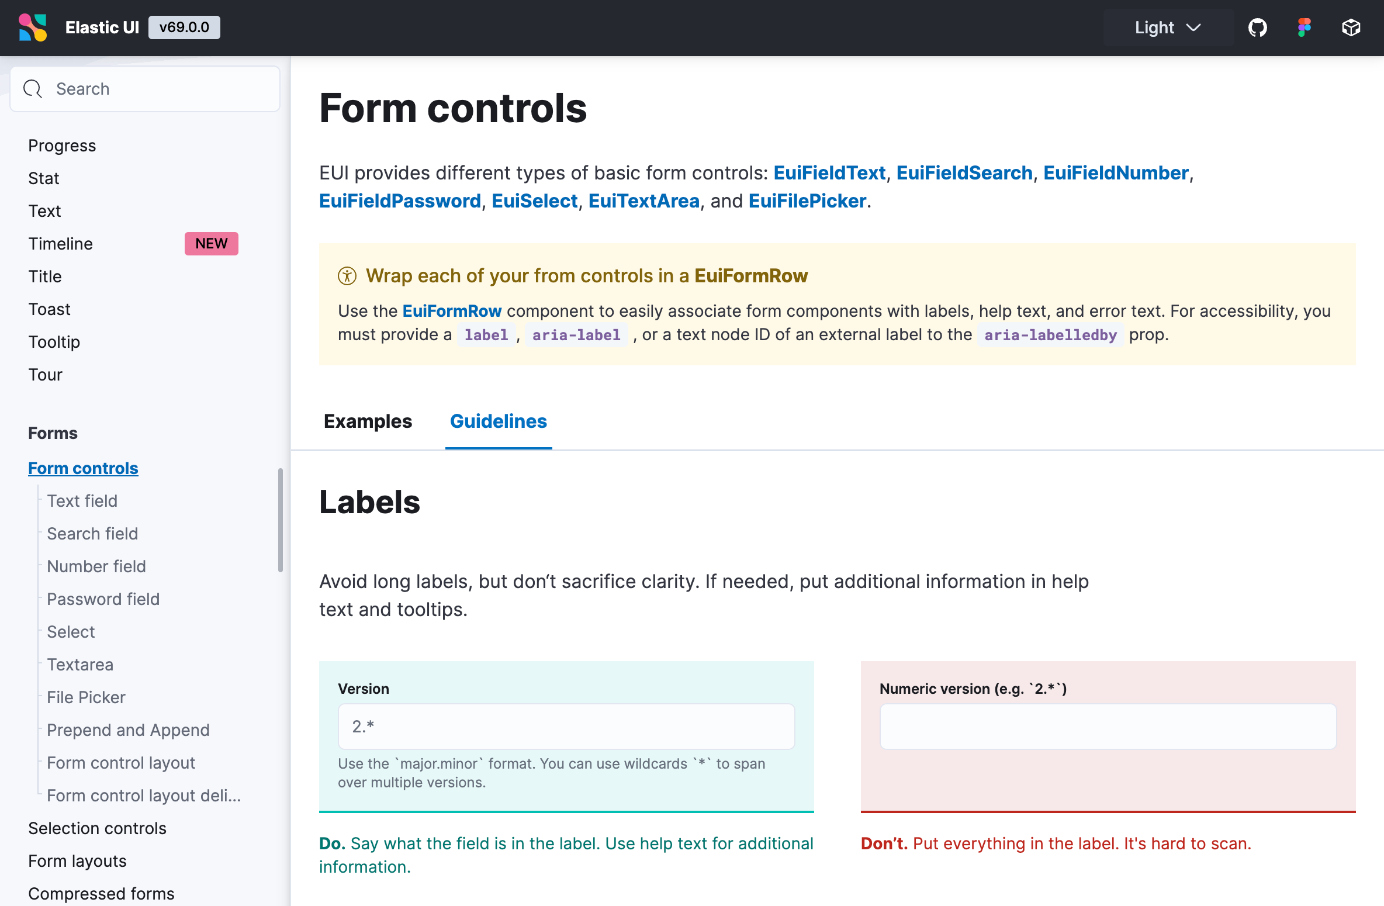Click the Form controls page title

[453, 108]
